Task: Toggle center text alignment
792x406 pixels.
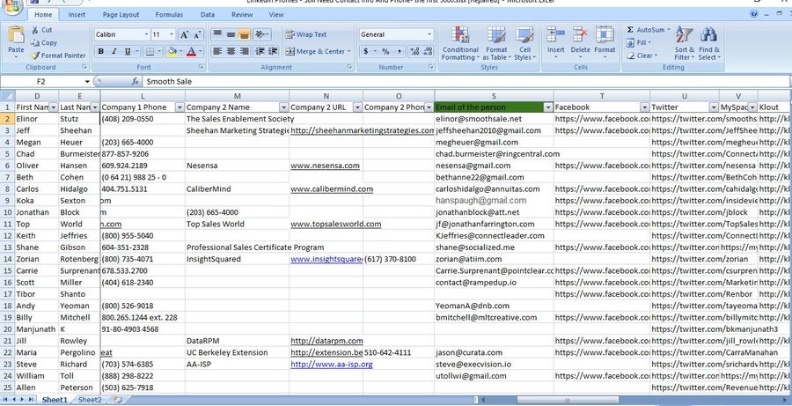Action: [231, 52]
